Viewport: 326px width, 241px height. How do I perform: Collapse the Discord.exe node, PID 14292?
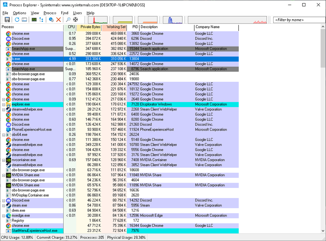click(x=4, y=201)
